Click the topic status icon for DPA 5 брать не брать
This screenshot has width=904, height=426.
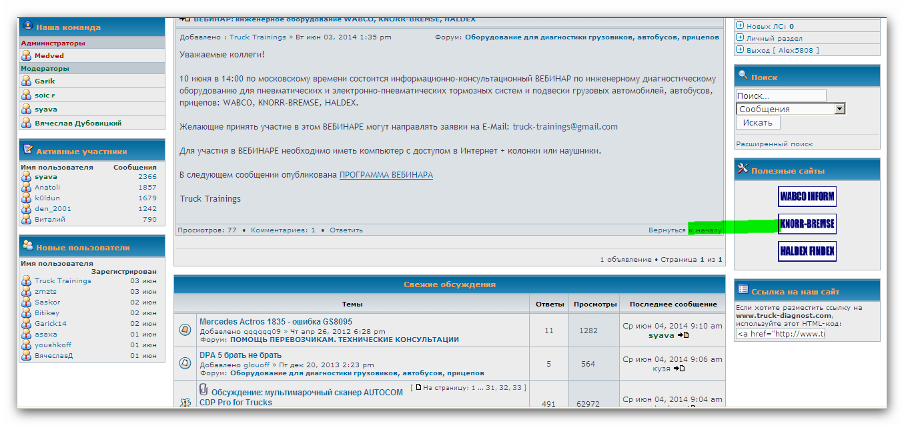click(x=185, y=364)
